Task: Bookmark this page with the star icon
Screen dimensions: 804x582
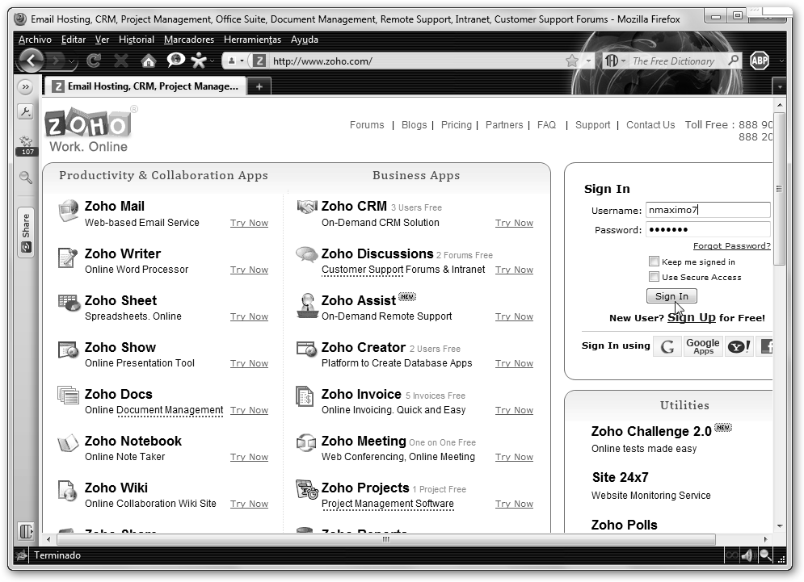Action: 572,61
